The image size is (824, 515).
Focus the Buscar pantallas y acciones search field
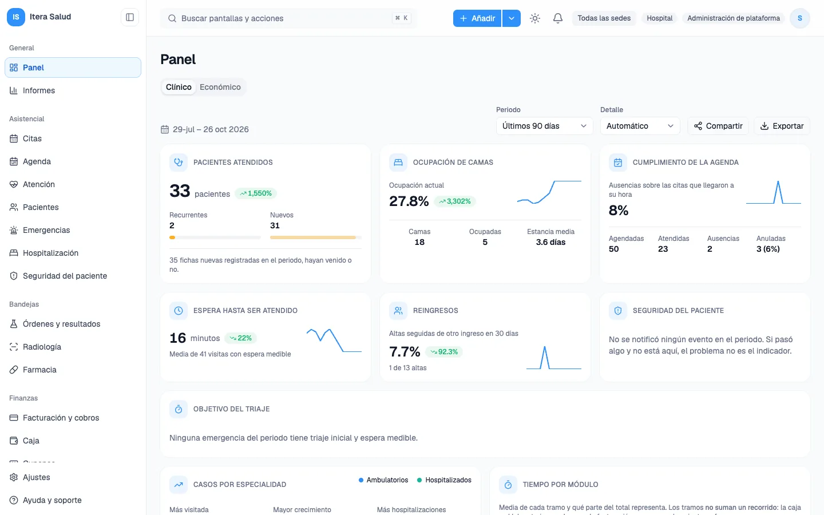point(288,18)
